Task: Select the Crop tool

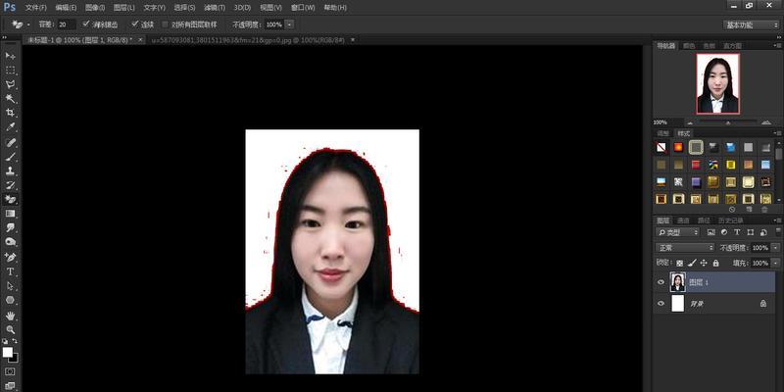Action: [10, 113]
